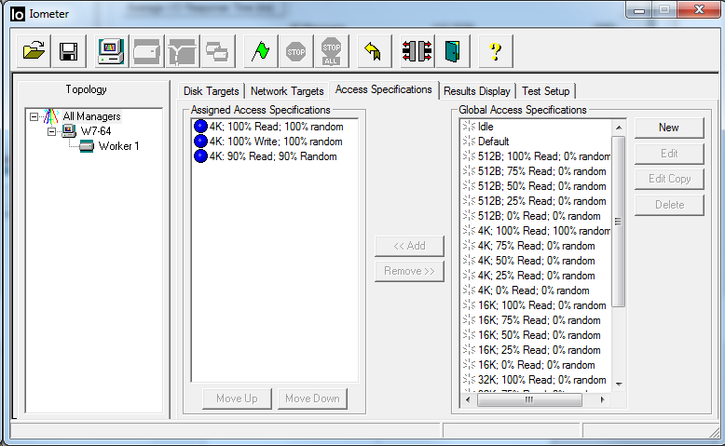Select '4K; 75% Read; 0% random'
This screenshot has height=446, width=725.
pos(537,246)
